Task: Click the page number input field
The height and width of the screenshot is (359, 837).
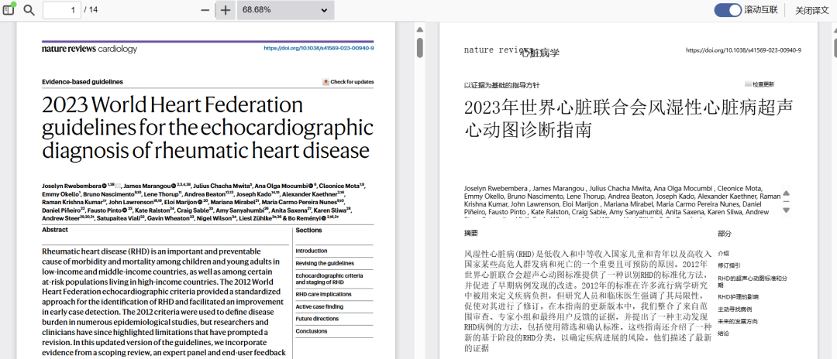Action: [x=62, y=10]
